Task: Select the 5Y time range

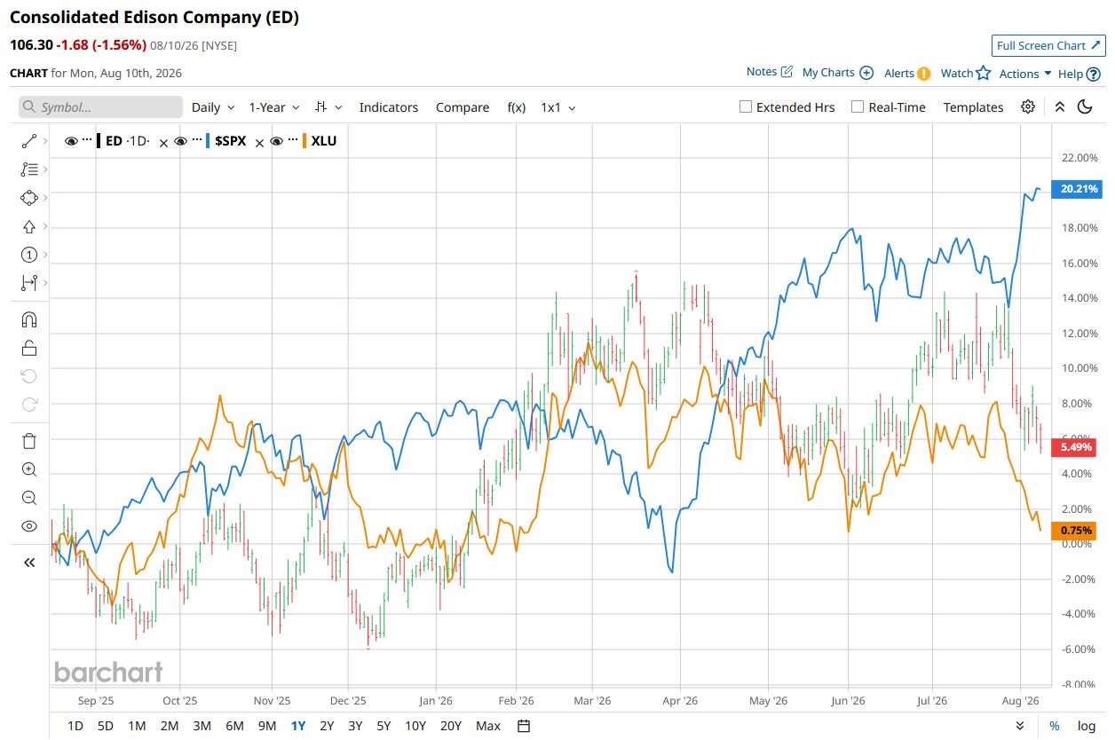Action: pos(384,726)
